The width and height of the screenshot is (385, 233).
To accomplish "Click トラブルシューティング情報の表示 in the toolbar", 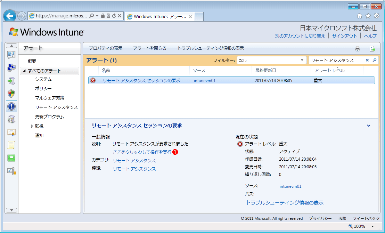I will click(x=211, y=48).
